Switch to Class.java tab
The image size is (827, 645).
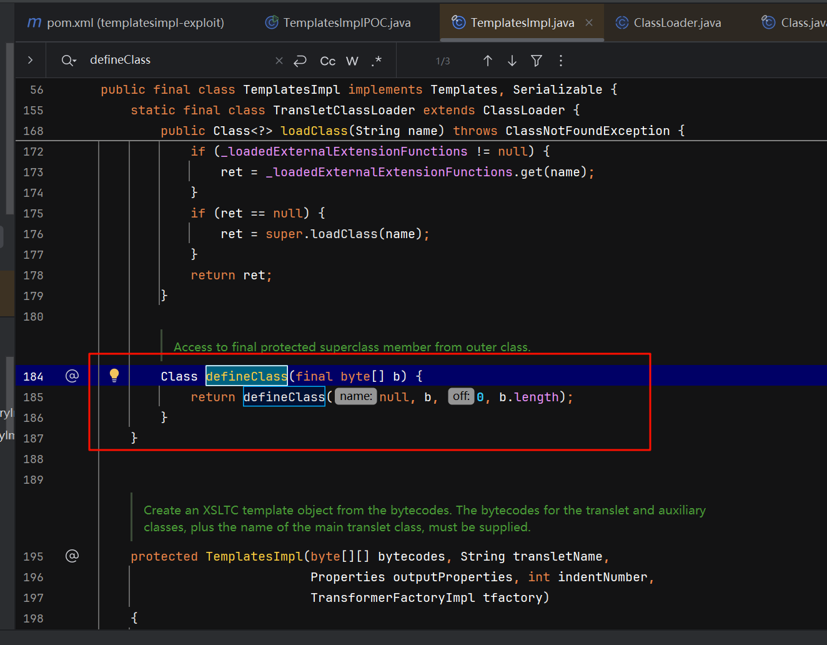(x=793, y=23)
